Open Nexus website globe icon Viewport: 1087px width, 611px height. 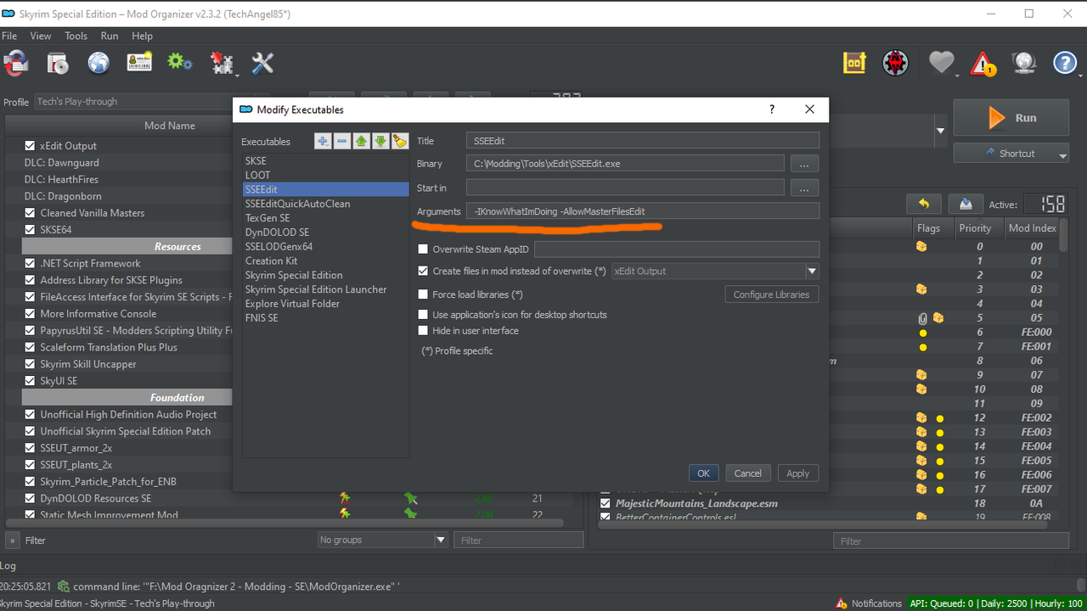[x=99, y=63]
